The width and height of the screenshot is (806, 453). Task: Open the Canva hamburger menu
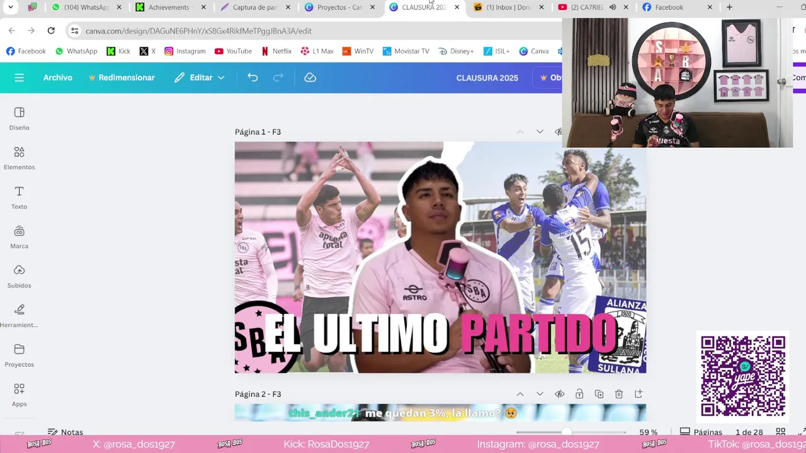pos(19,77)
